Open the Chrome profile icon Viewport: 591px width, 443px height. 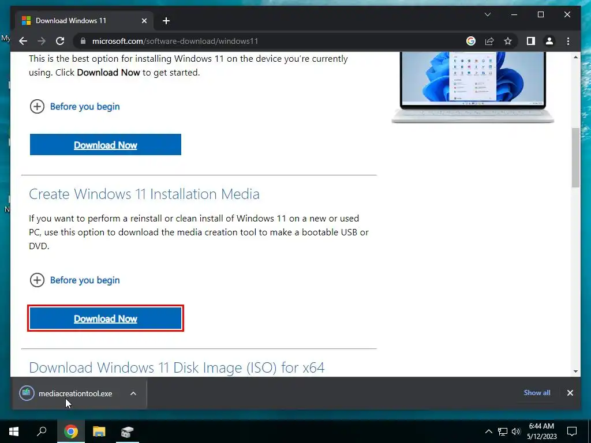pyautogui.click(x=549, y=41)
